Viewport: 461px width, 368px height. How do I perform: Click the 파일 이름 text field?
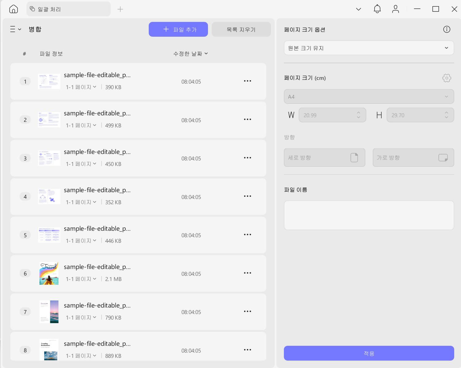coord(369,215)
